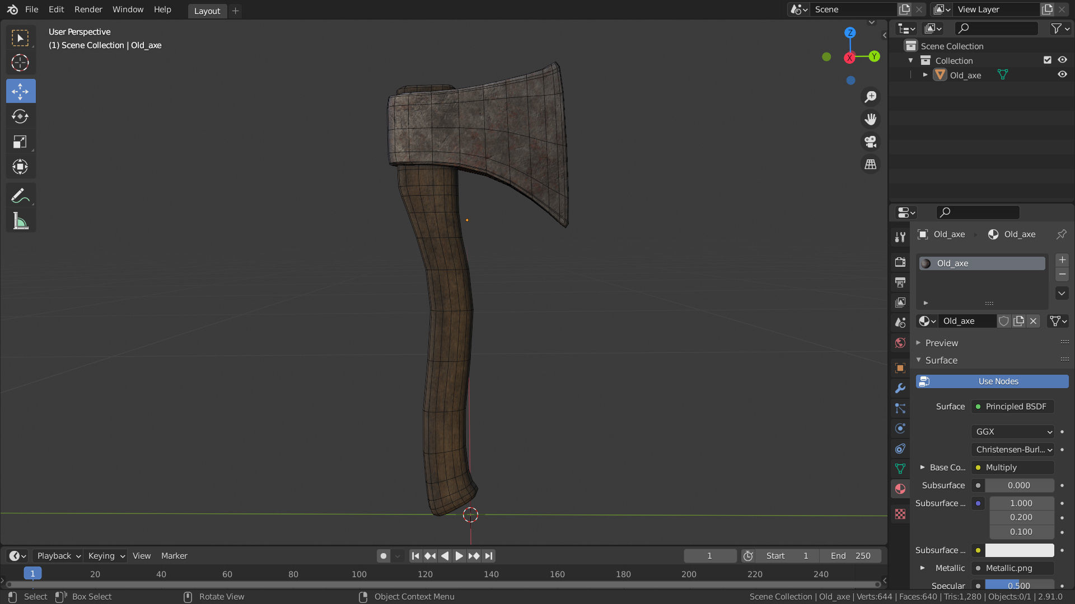Hide the Collection with eye icon
1075x604 pixels.
click(1062, 60)
